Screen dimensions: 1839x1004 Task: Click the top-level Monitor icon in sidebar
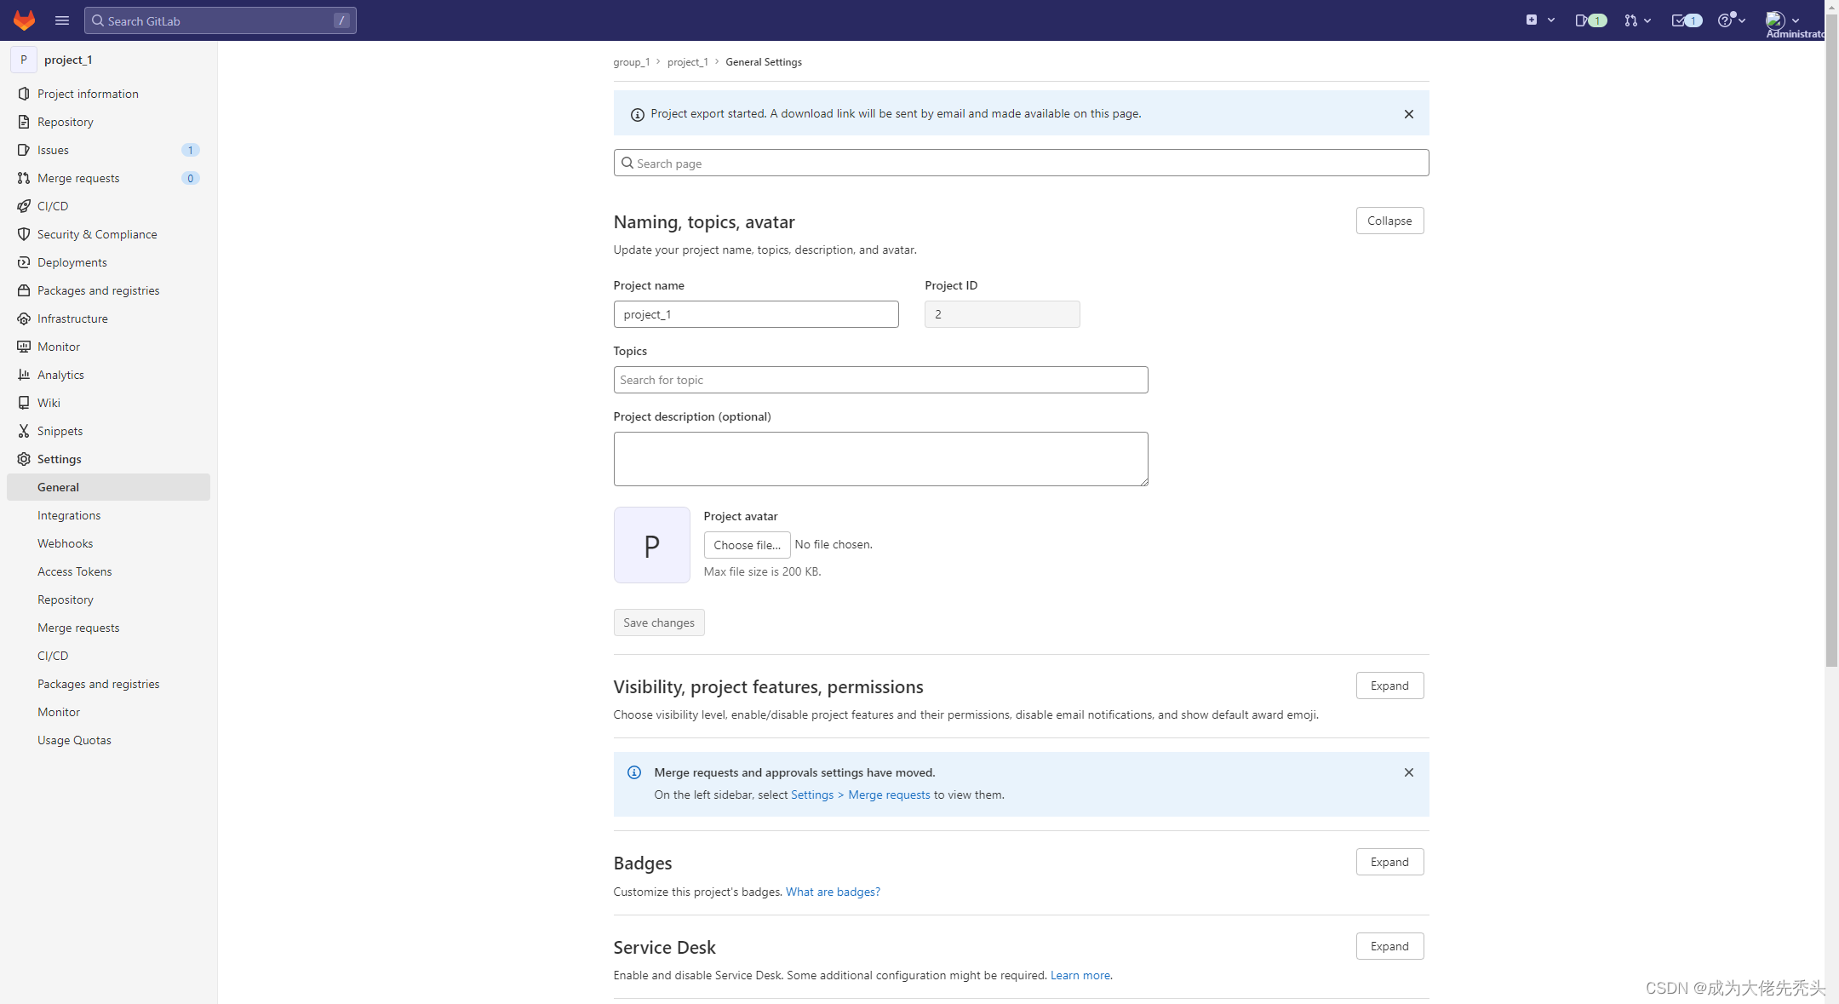tap(24, 347)
